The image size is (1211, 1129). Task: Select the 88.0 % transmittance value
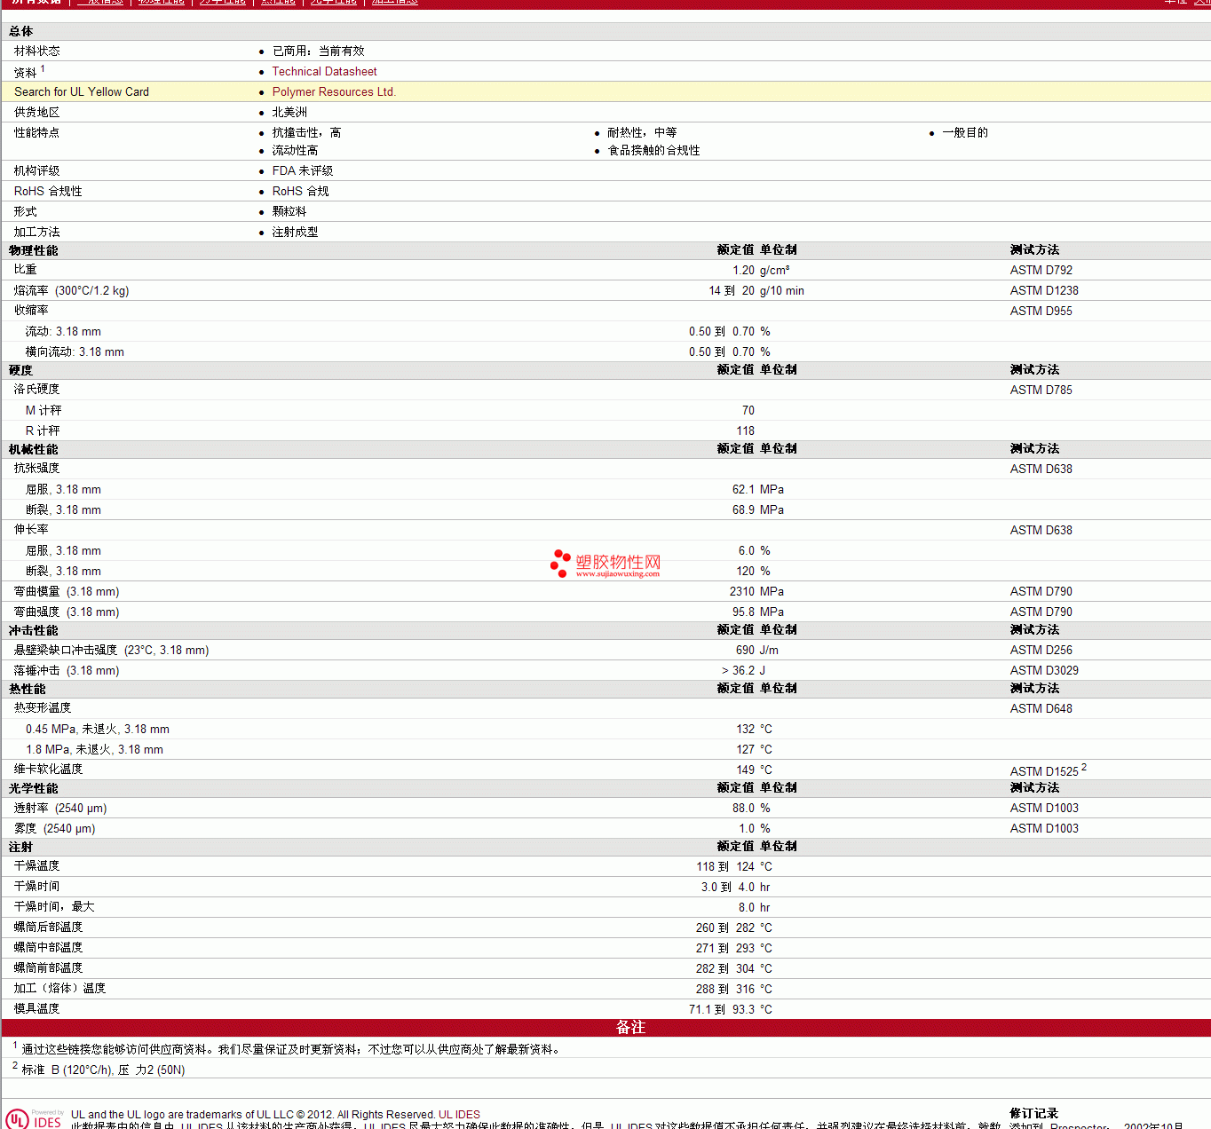[x=751, y=809]
